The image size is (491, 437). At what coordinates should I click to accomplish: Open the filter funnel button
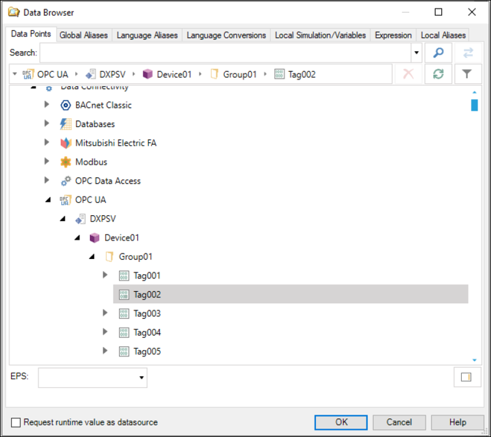point(467,74)
